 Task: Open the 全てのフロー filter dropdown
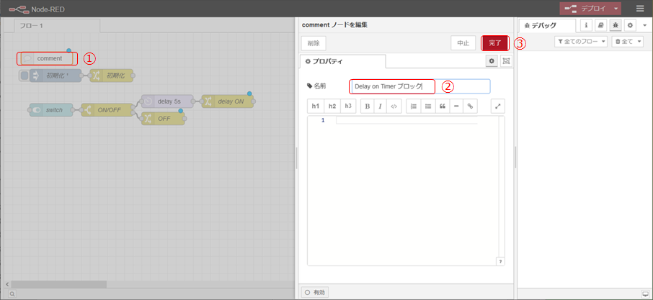[581, 42]
